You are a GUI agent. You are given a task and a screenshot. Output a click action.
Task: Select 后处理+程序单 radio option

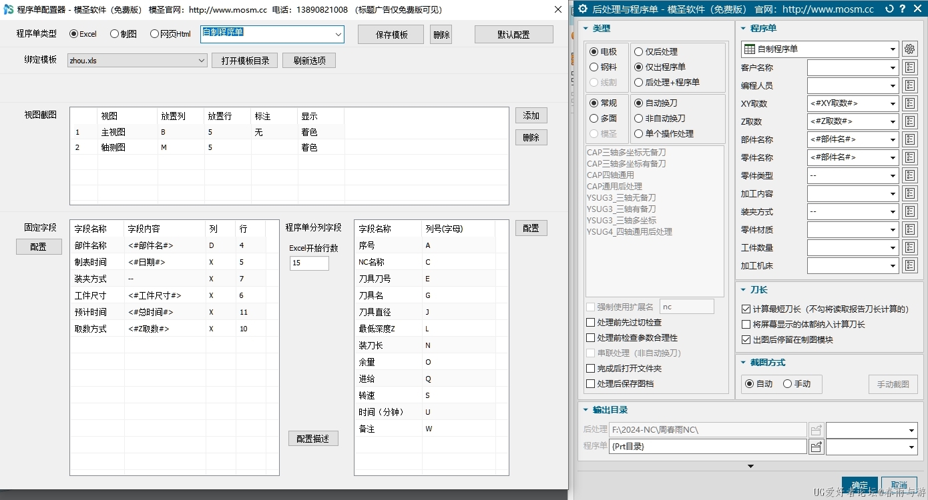click(667, 83)
